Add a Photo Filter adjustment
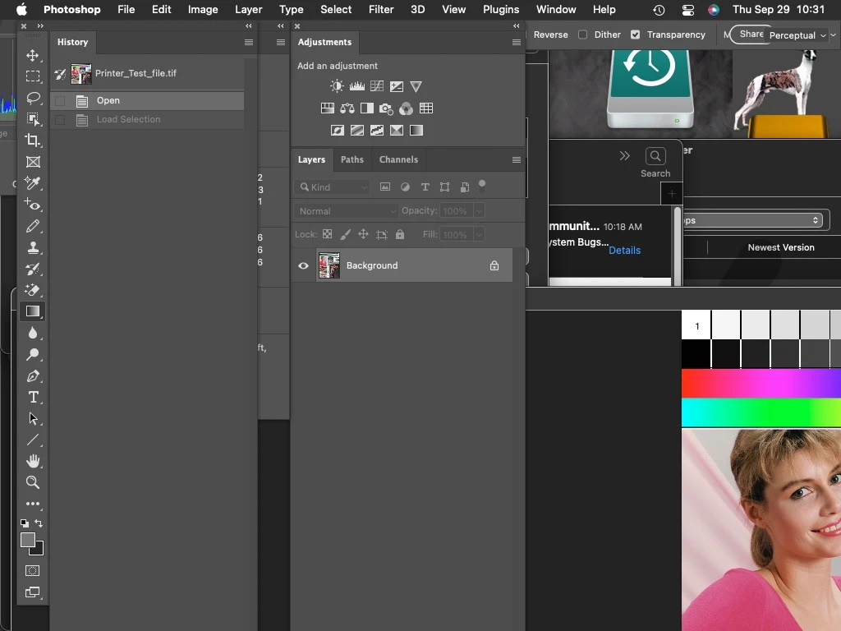 click(x=386, y=109)
